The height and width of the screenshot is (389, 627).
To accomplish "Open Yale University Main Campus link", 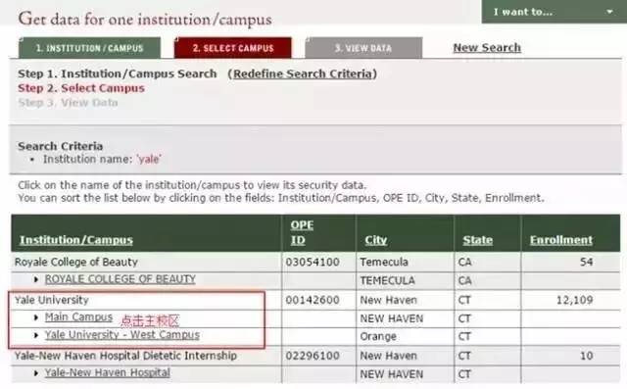I will [78, 317].
